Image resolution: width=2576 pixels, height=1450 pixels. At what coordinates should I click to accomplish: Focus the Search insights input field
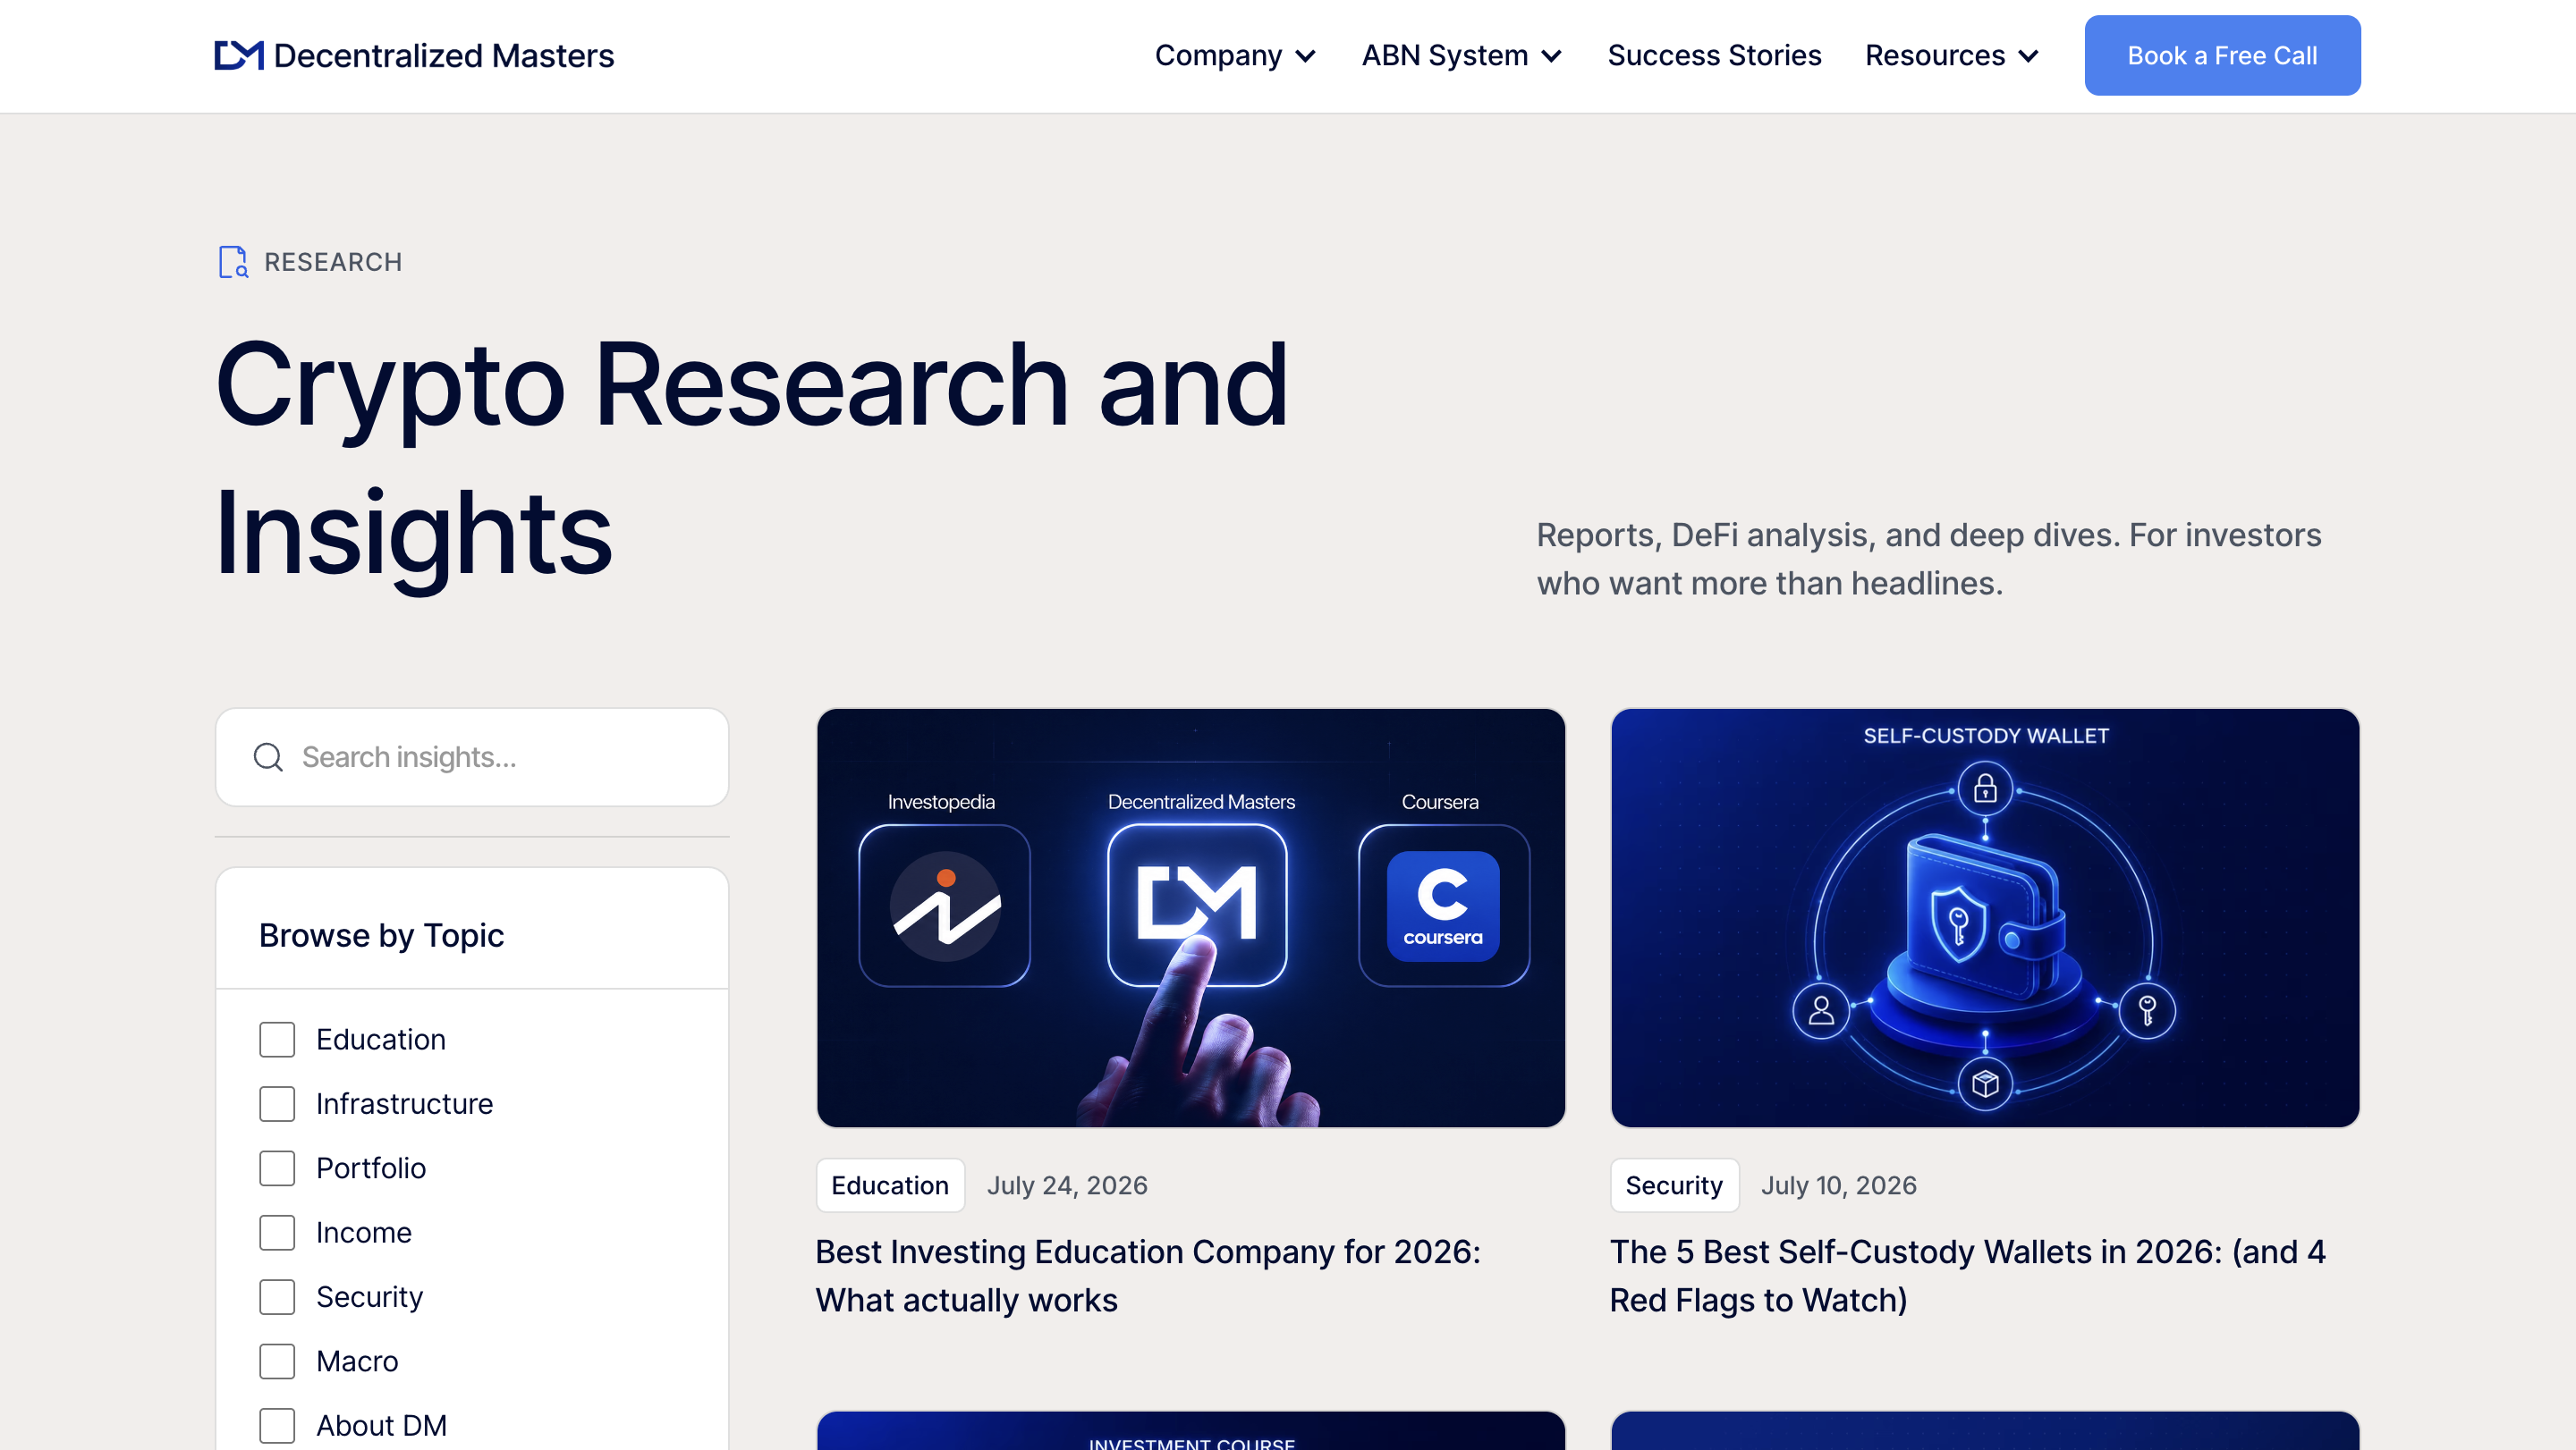coord(472,757)
